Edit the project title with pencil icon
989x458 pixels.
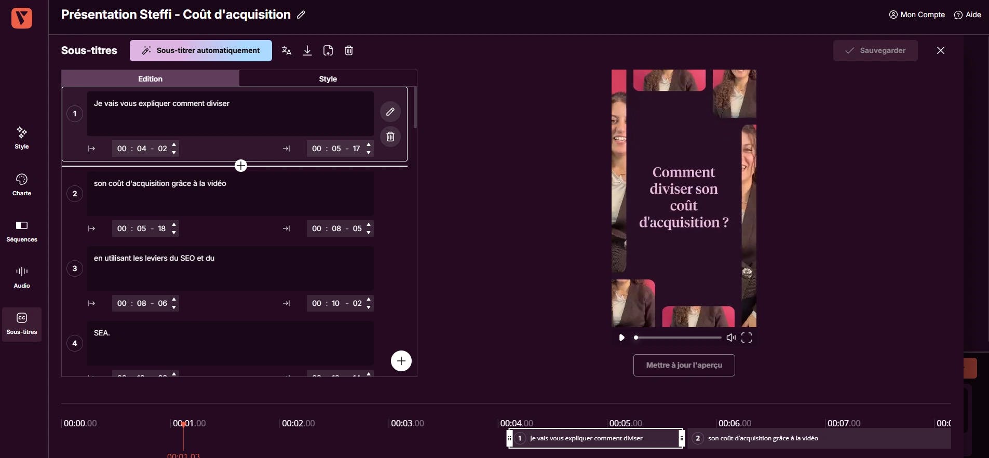tap(301, 15)
